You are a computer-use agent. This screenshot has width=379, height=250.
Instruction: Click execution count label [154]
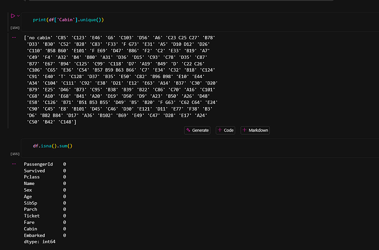tap(15, 28)
